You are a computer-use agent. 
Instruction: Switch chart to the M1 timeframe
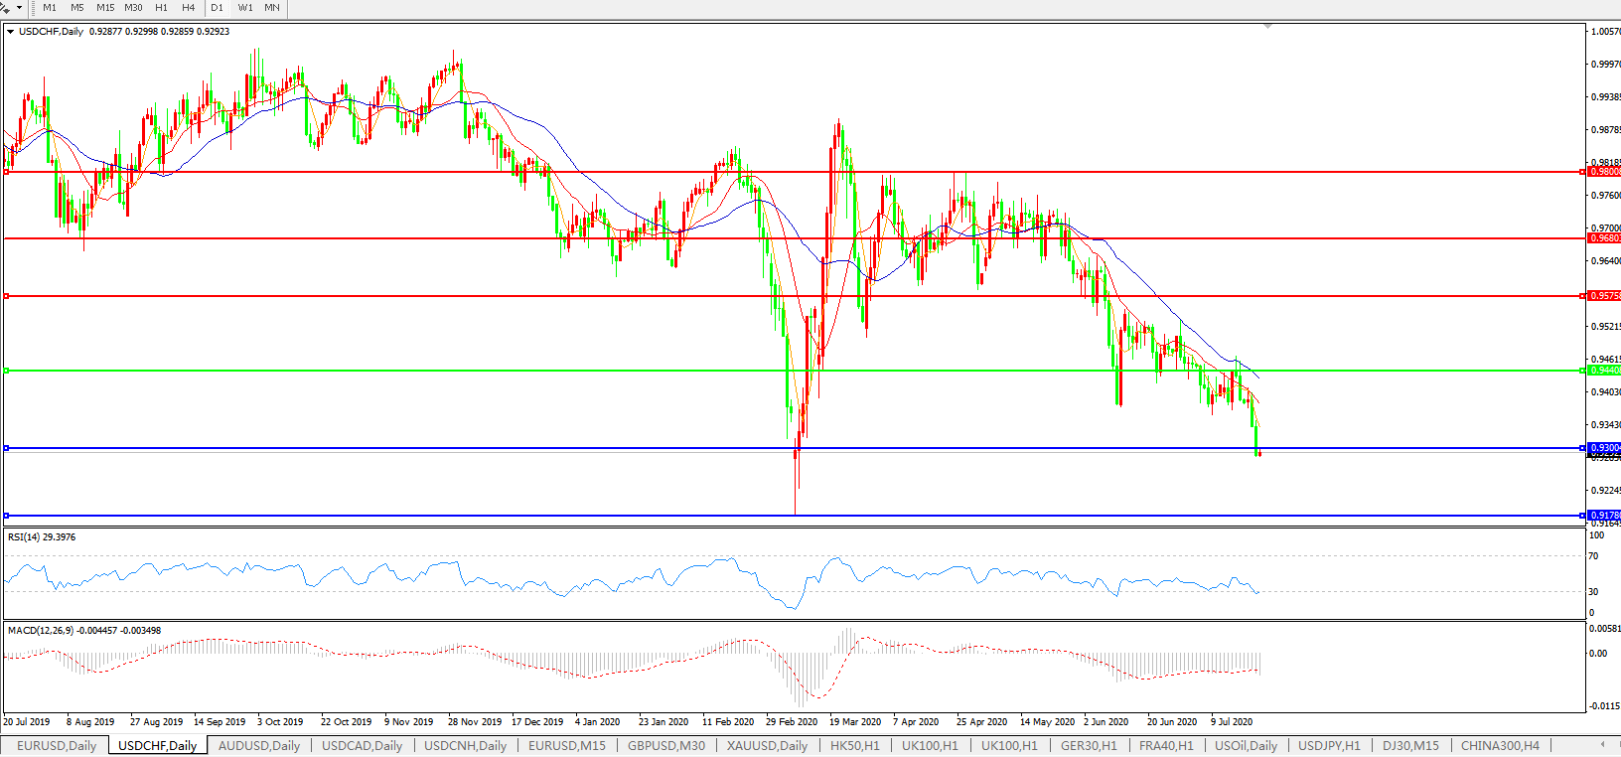pyautogui.click(x=50, y=7)
